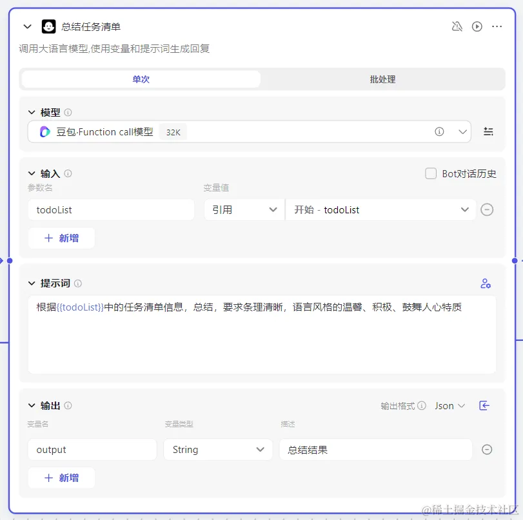Click the {{todoList}} variable in prompt
This screenshot has height=520, width=523.
point(80,307)
